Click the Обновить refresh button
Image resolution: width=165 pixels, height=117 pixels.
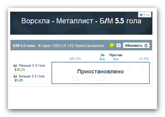[x=136, y=45]
